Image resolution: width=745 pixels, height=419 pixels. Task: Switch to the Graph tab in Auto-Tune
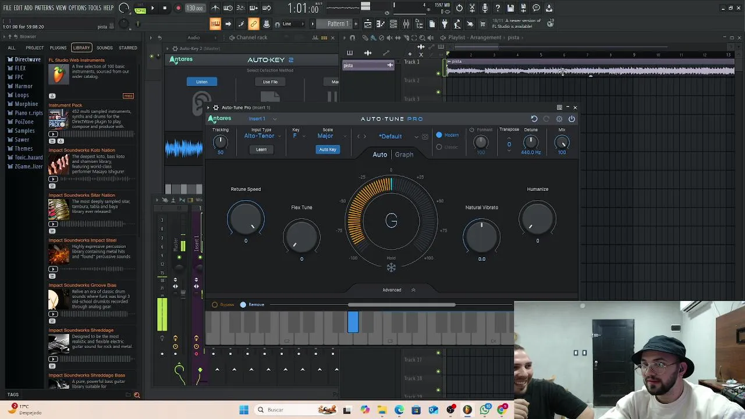[x=404, y=155]
